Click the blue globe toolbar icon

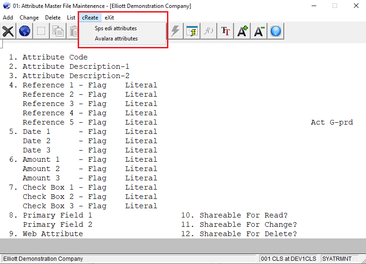[x=25, y=31]
